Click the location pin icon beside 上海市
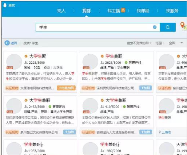Image resolution: width=187 pixels, height=155 pixels. (x=160, y=132)
